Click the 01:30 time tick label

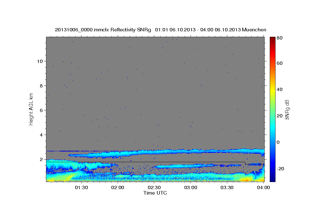click(82, 187)
